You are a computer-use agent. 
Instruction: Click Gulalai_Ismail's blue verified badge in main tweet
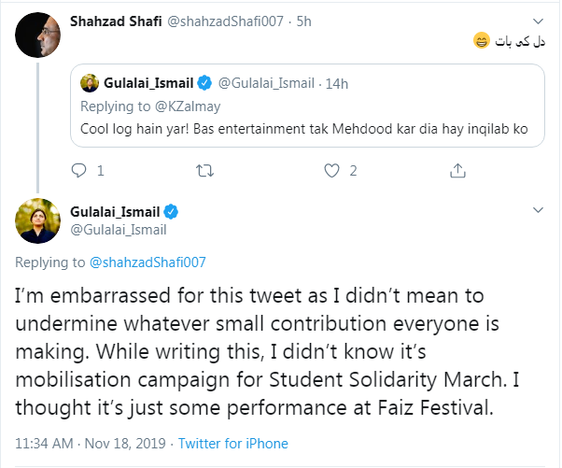172,209
